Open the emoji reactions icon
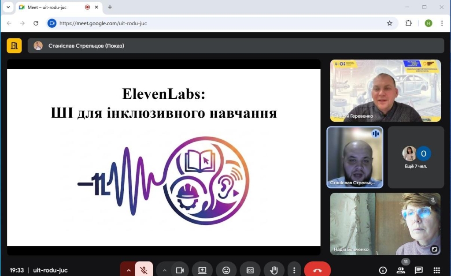 pyautogui.click(x=226, y=270)
